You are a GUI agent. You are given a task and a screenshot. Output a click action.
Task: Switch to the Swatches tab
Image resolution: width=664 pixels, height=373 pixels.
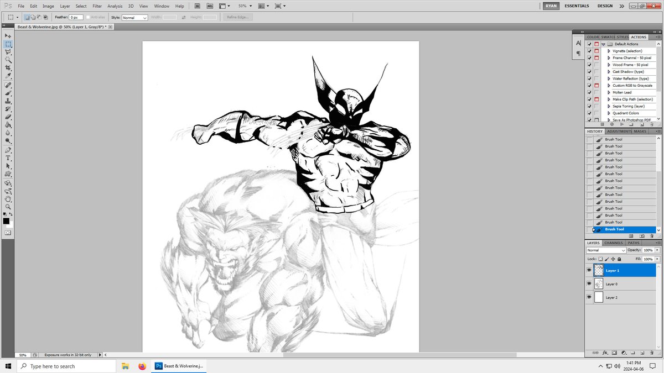[608, 37]
